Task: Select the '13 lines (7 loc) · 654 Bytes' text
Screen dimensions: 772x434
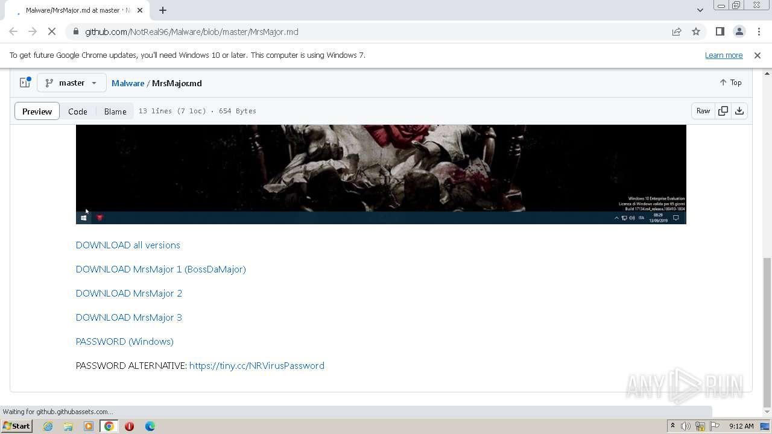Action: coord(197,111)
